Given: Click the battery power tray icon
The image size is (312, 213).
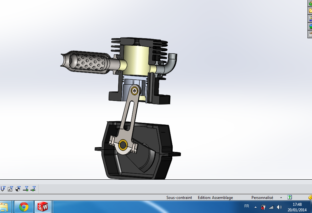Looking at the screenshot, I should [x=263, y=207].
